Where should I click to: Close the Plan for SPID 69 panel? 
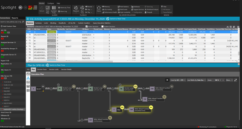(x=239, y=64)
